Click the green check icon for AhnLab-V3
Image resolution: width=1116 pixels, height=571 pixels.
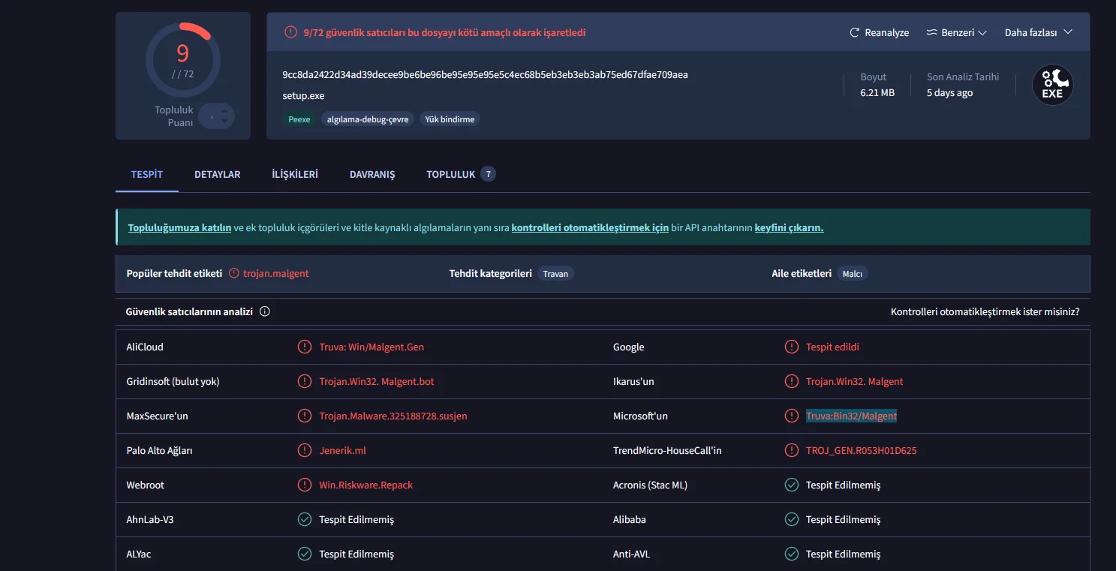pos(304,519)
